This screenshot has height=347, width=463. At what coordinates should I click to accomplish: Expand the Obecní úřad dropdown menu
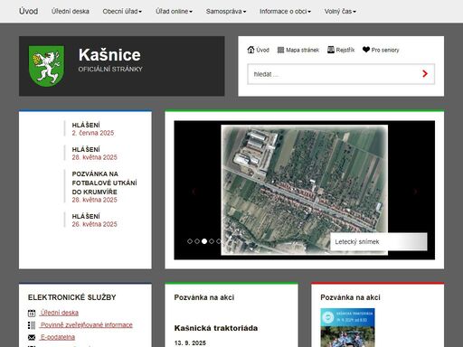[122, 12]
